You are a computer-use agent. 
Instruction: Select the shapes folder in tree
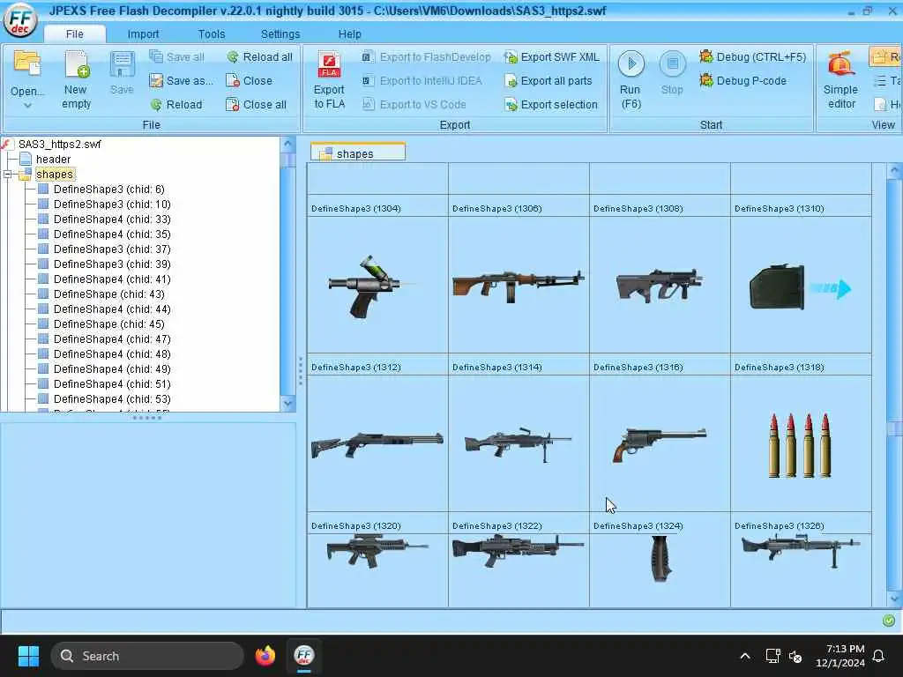pyautogui.click(x=55, y=174)
